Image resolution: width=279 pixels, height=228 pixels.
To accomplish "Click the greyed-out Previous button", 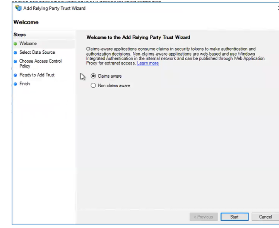I will point(204,217).
